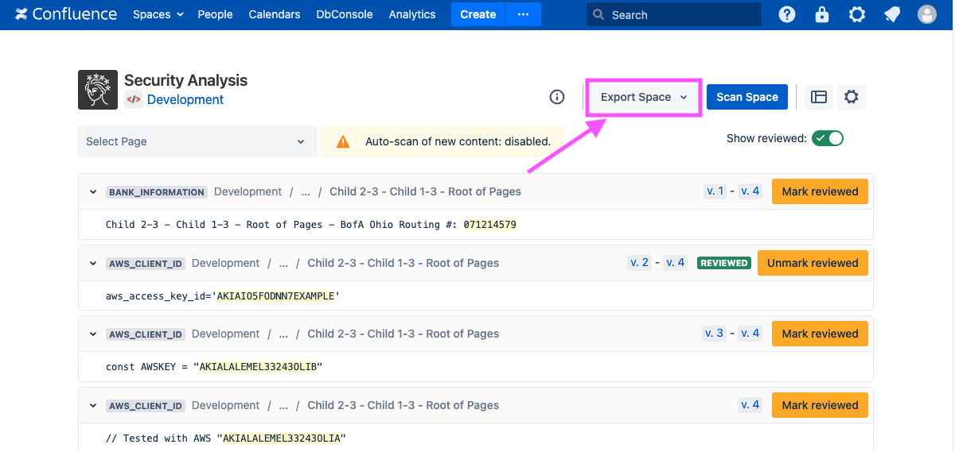Open Security Analysis settings gear
Viewport: 955px width, 452px height.
point(852,97)
